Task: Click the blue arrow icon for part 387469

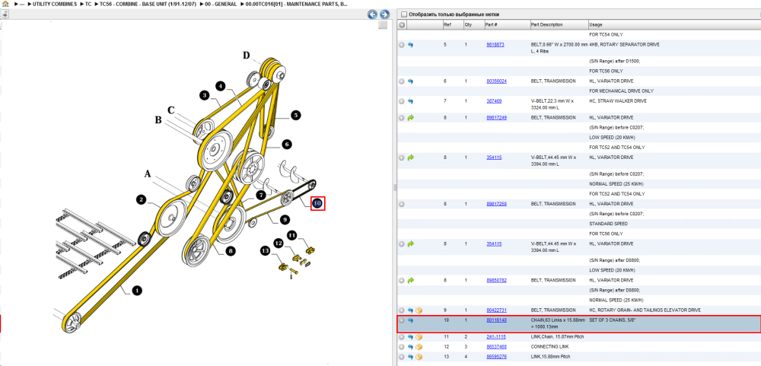Action: [411, 101]
